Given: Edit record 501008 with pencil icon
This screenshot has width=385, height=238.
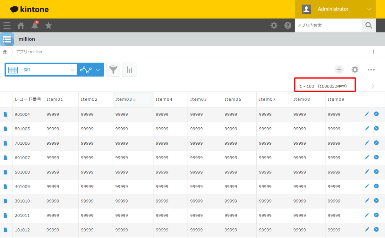Looking at the screenshot, I should point(367,172).
